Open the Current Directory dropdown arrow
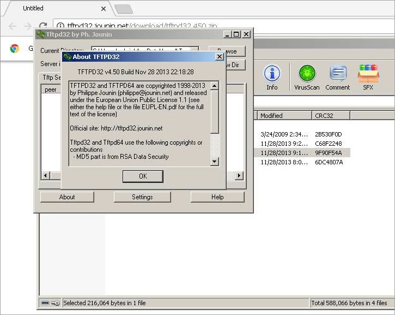Viewport: 395px width, 315px height. 194,50
